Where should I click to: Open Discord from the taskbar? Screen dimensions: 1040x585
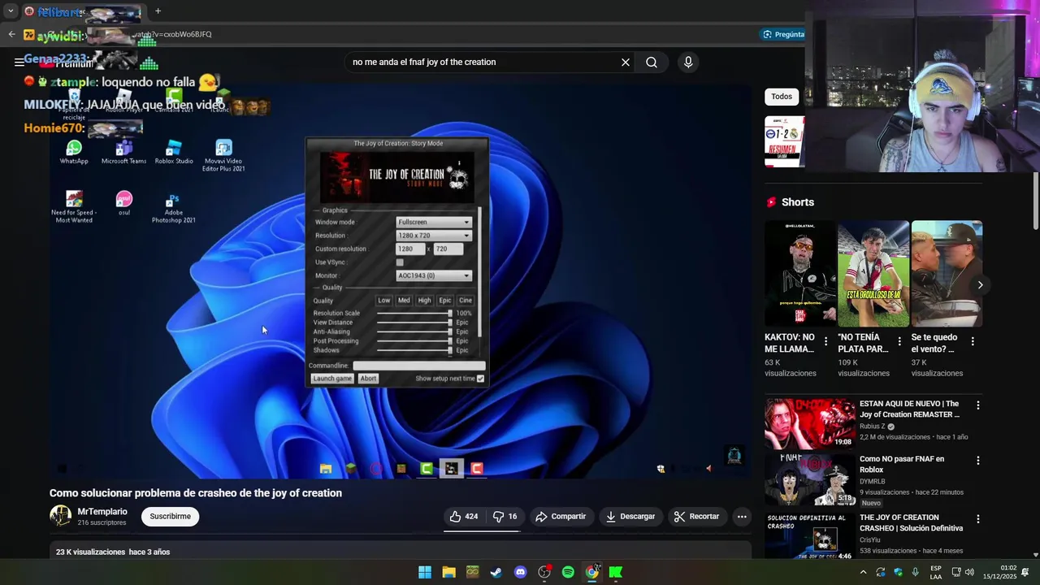point(521,572)
